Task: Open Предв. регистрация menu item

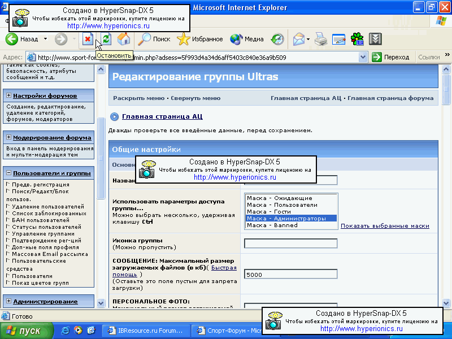Action: tap(40, 185)
